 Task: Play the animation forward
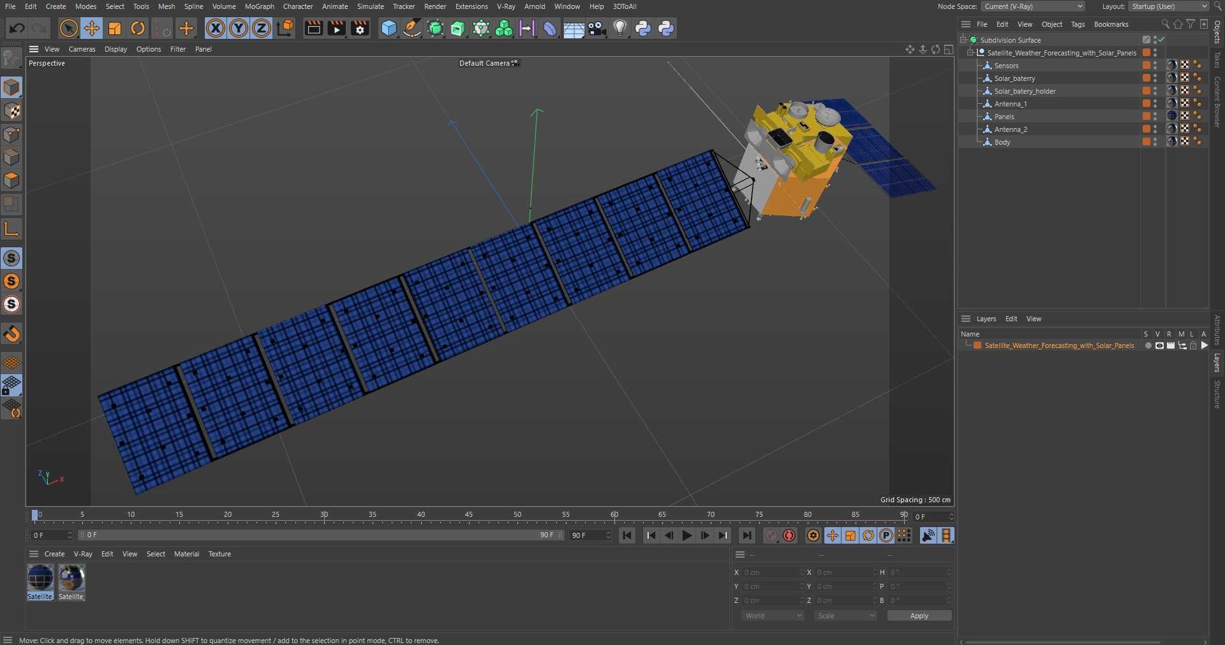[x=687, y=535]
